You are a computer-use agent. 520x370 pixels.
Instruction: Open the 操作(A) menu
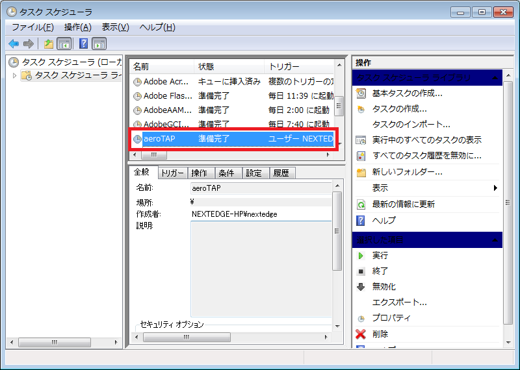pyautogui.click(x=77, y=27)
